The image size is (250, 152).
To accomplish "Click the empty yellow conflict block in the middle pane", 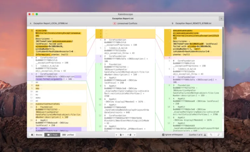I will pos(125,34).
